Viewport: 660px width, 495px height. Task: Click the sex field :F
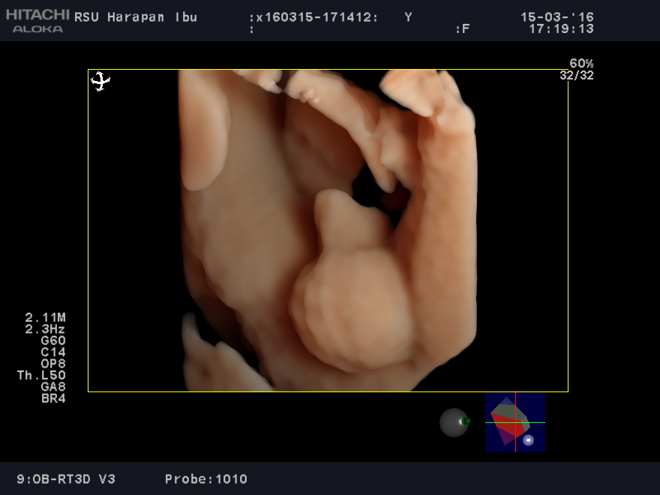(x=463, y=29)
